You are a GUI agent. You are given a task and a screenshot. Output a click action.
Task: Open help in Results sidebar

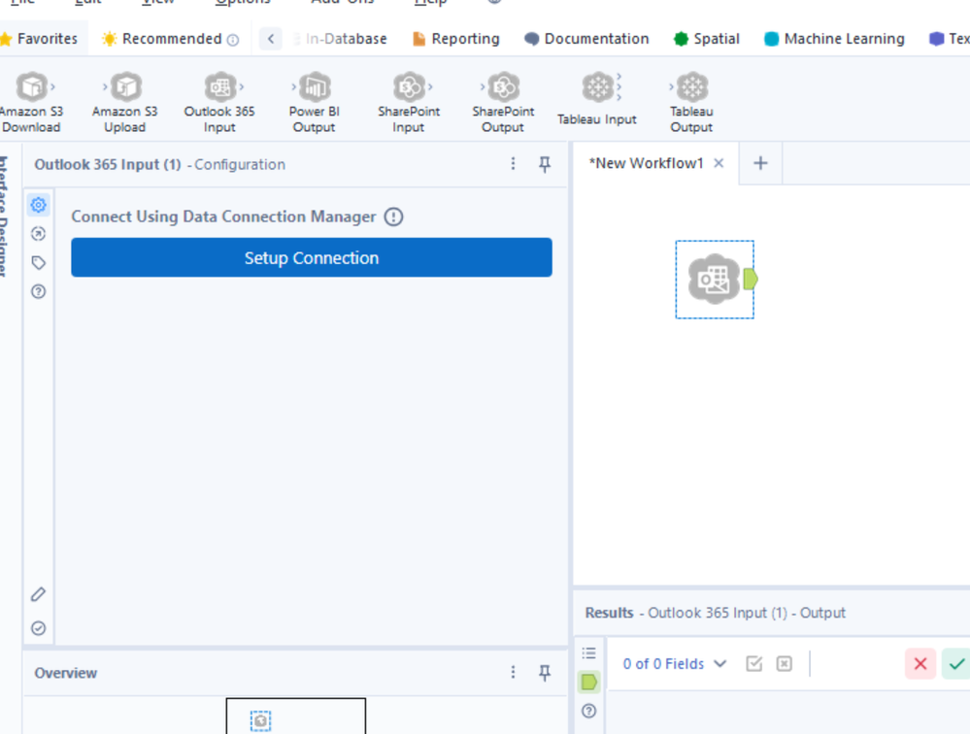(589, 711)
